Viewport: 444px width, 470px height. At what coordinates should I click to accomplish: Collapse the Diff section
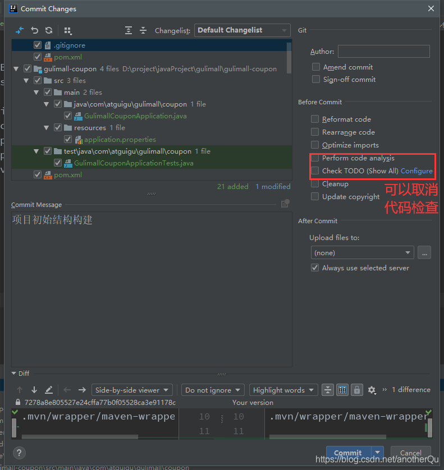coord(14,374)
